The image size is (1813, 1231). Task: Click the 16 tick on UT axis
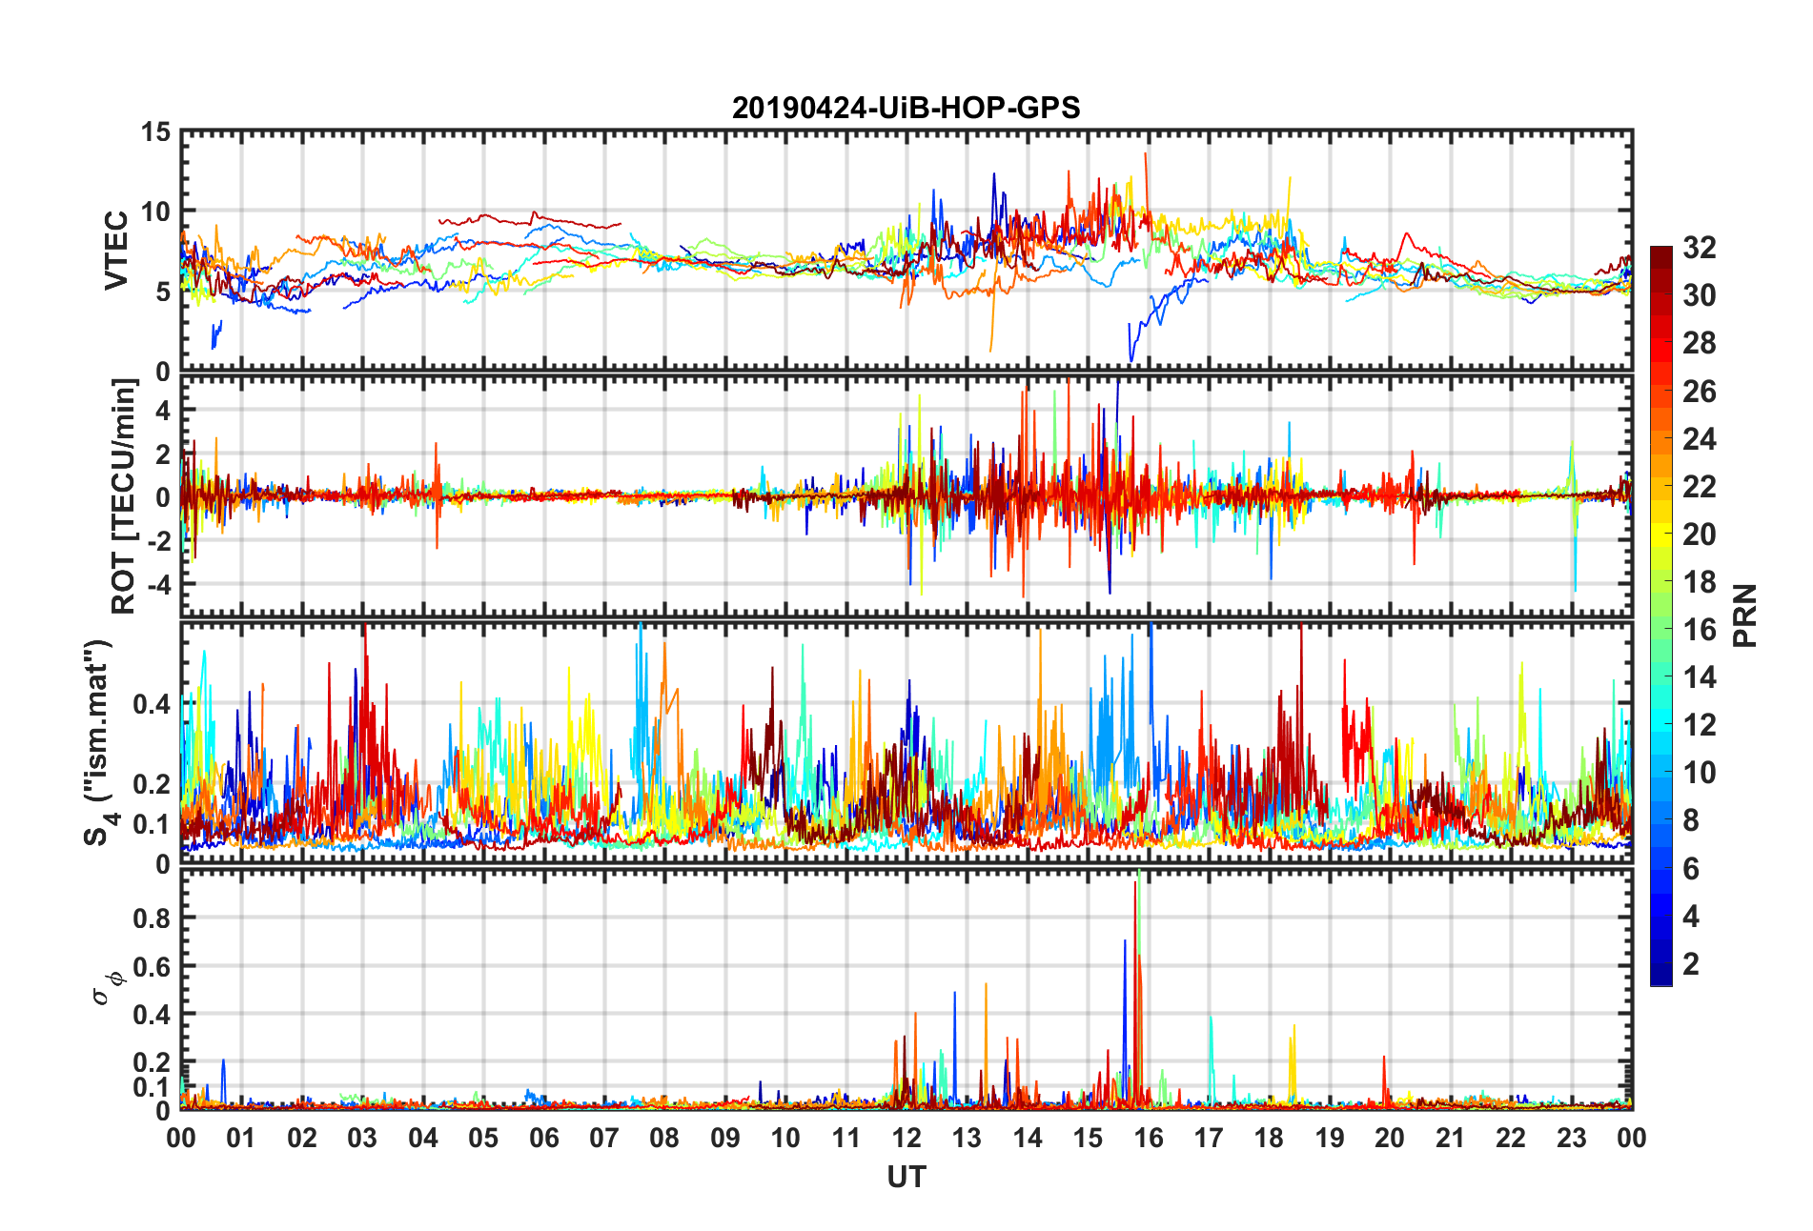pyautogui.click(x=1149, y=1139)
